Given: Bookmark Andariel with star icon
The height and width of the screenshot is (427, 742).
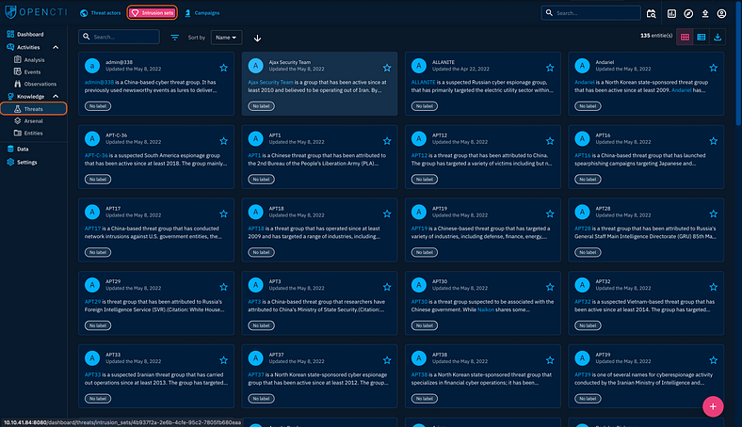Looking at the screenshot, I should [x=714, y=68].
